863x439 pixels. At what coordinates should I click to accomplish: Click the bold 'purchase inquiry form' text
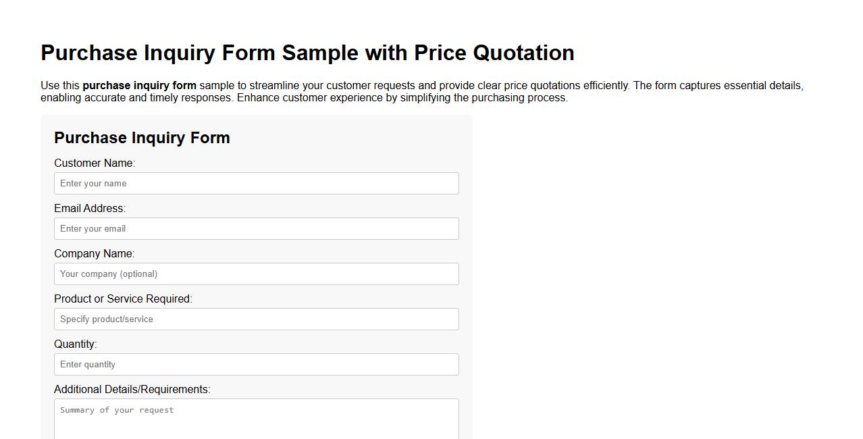pyautogui.click(x=139, y=85)
